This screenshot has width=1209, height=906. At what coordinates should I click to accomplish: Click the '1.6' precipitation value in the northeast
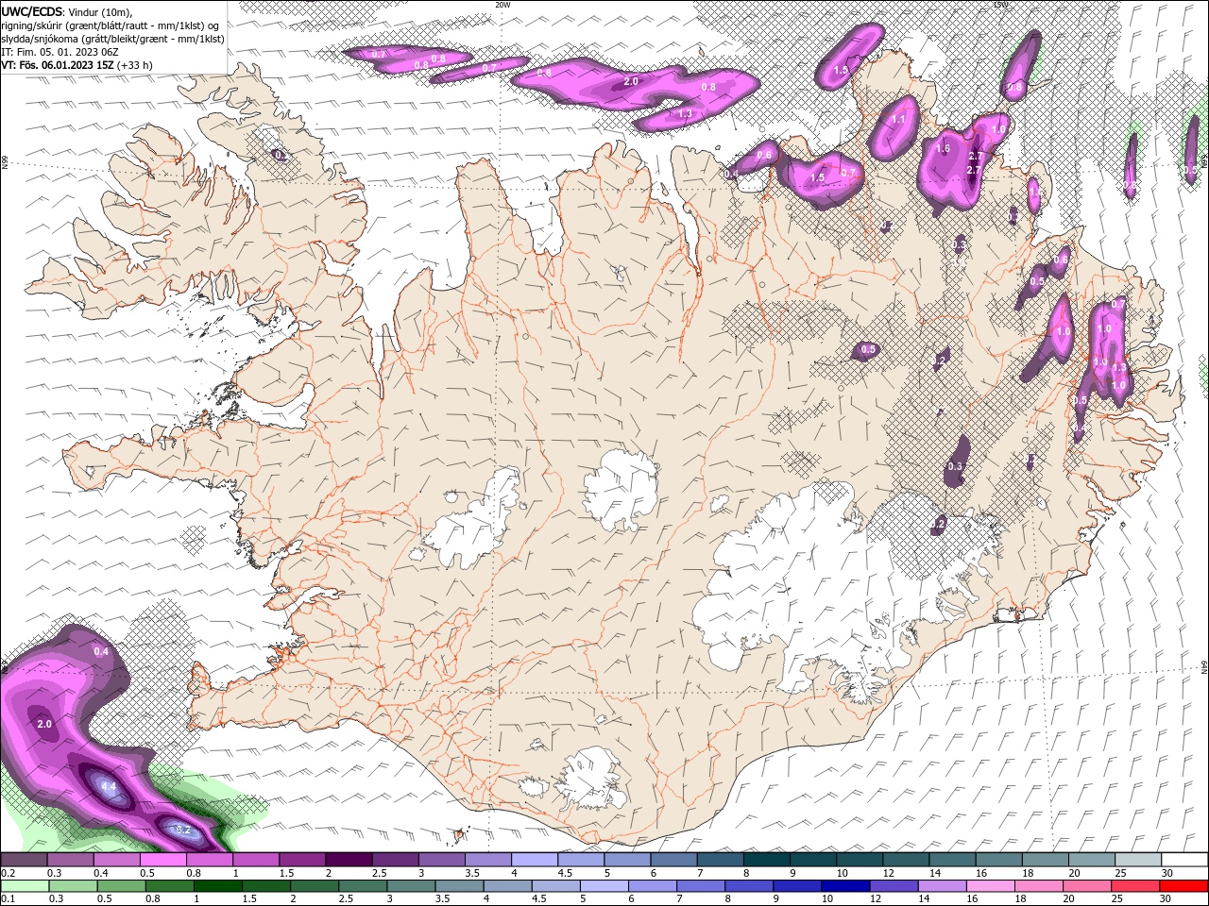[943, 148]
